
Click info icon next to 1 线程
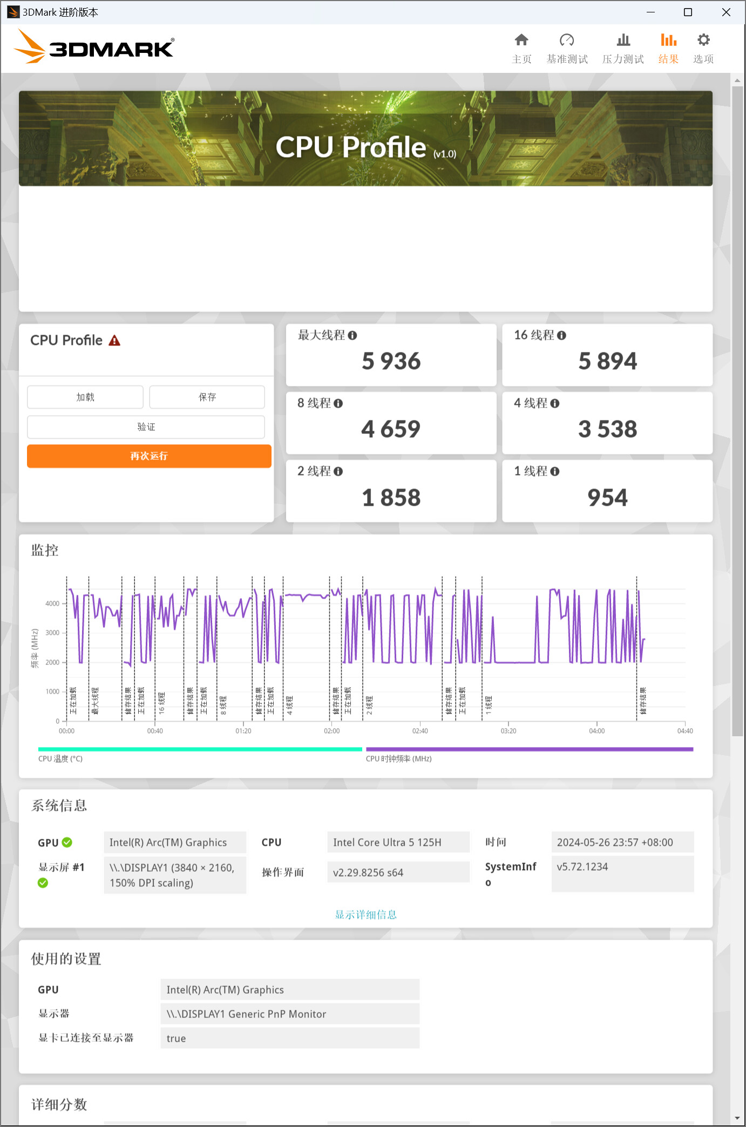coord(554,472)
